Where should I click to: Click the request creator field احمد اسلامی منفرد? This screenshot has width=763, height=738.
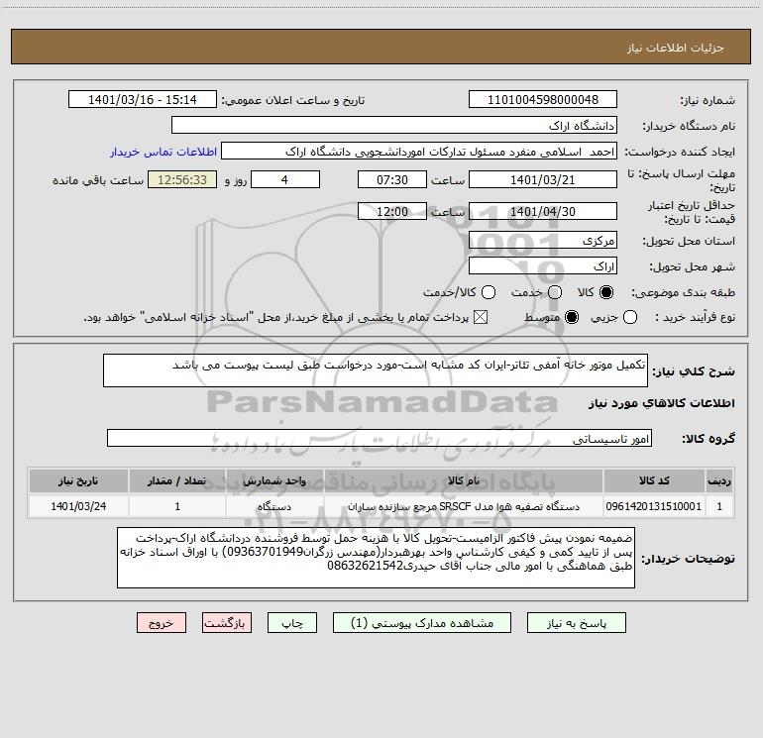click(x=419, y=152)
